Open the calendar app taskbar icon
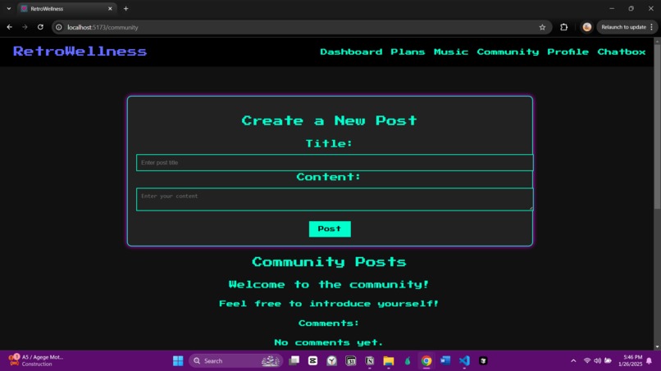Viewport: 661px width, 371px height. 351,361
